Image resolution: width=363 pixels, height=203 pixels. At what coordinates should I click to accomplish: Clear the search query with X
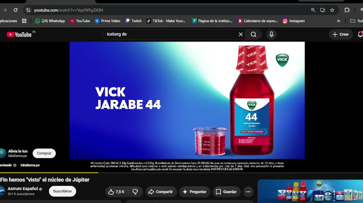click(x=241, y=34)
